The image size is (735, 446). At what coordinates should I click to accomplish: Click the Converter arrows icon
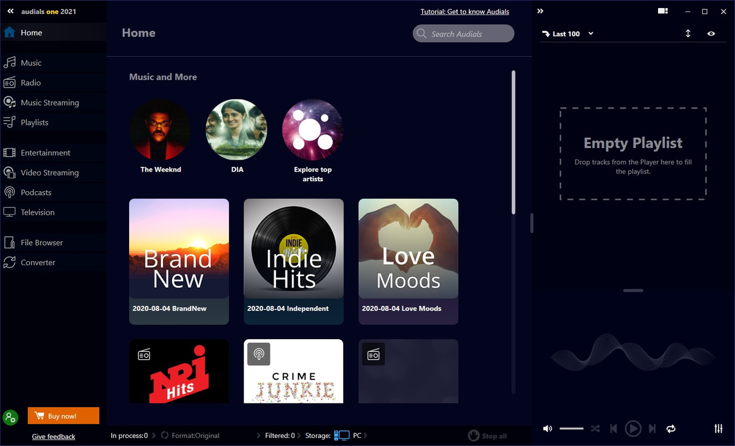pyautogui.click(x=9, y=262)
